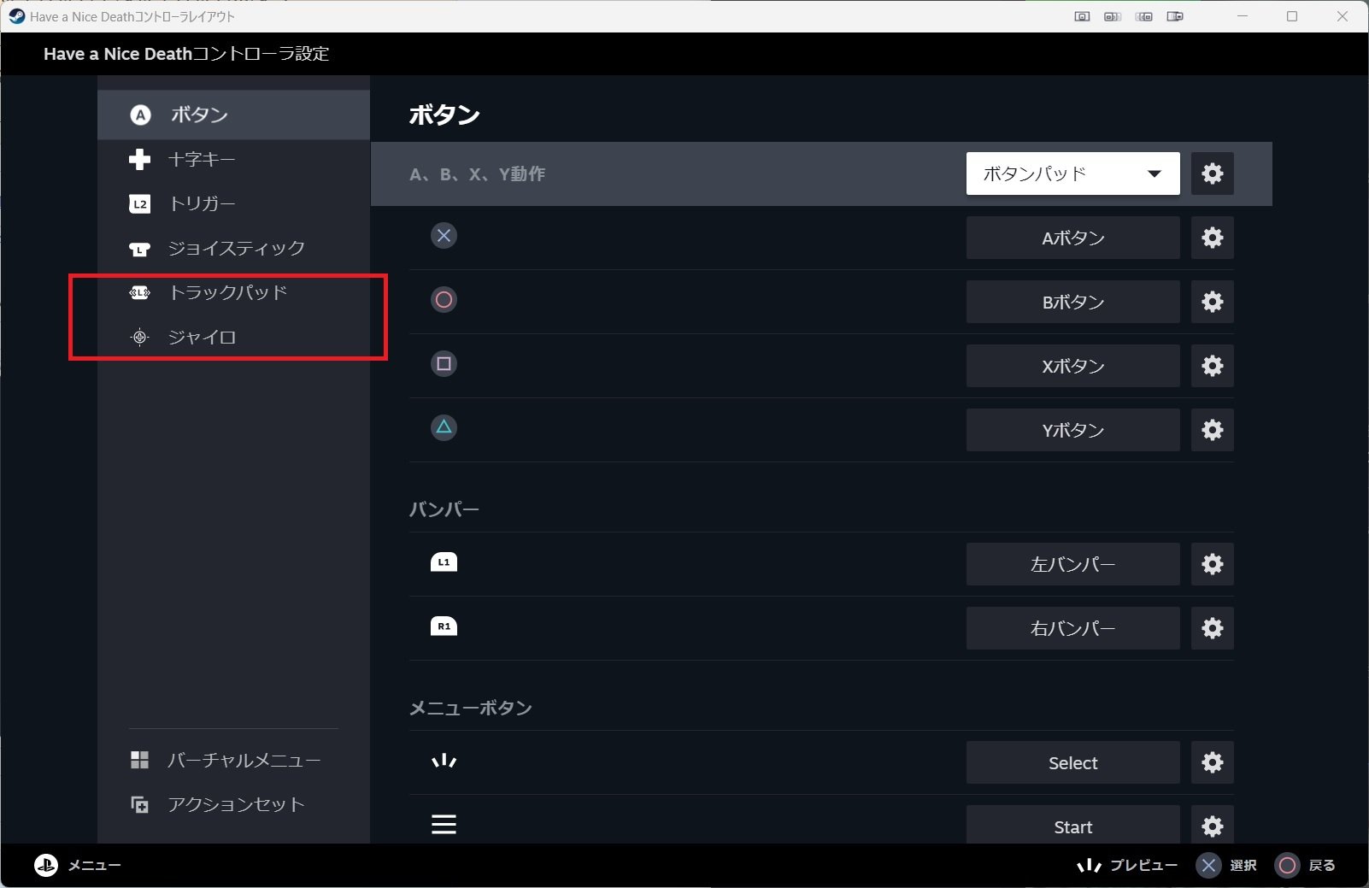Click the triangle button glyph
This screenshot has height=888, width=1369.
[x=444, y=427]
